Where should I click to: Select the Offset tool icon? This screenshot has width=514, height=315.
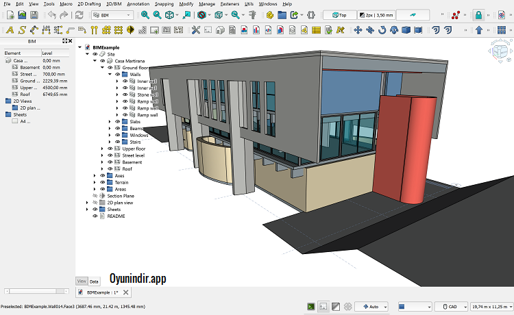point(436,30)
